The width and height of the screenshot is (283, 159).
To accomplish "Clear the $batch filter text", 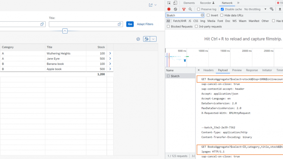I will (x=202, y=16).
